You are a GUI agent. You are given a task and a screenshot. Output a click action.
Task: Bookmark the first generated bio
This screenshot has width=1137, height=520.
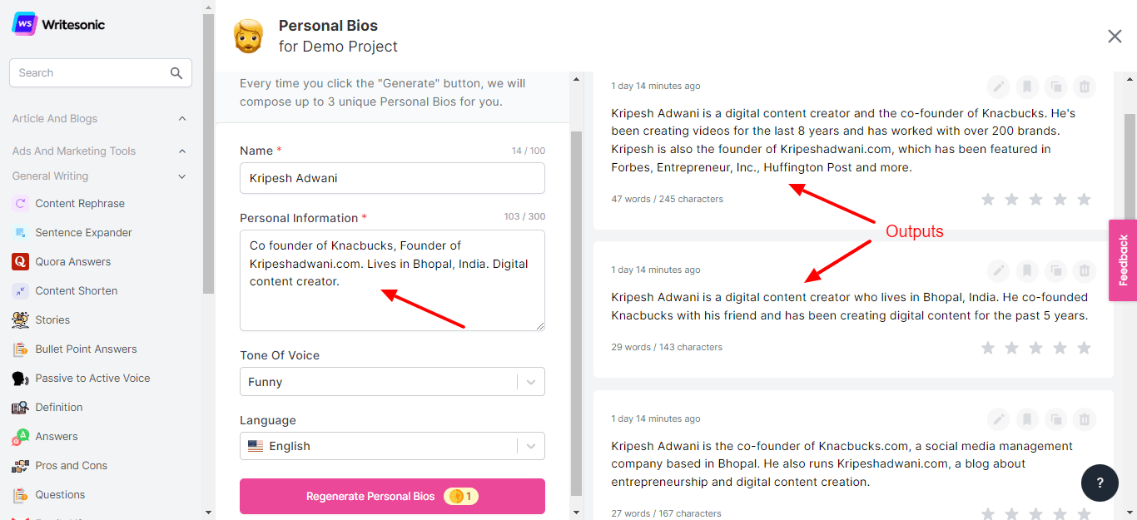pos(1026,87)
